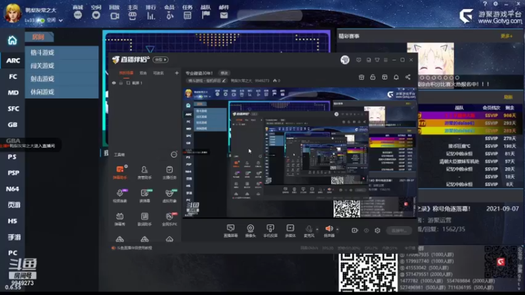
Task: Toggle visibility eye for 截屏 1 source
Action: pos(114,83)
